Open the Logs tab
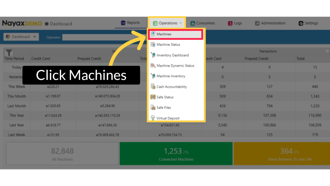 point(235,23)
